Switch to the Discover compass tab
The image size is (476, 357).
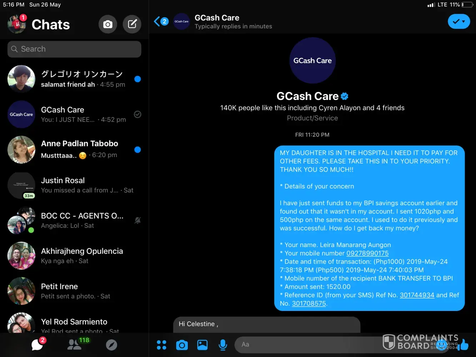pyautogui.click(x=111, y=345)
